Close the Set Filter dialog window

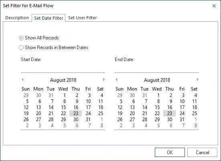point(214,6)
